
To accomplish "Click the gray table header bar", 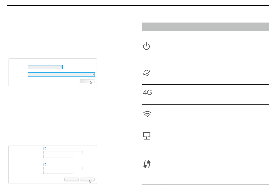I will (205, 27).
